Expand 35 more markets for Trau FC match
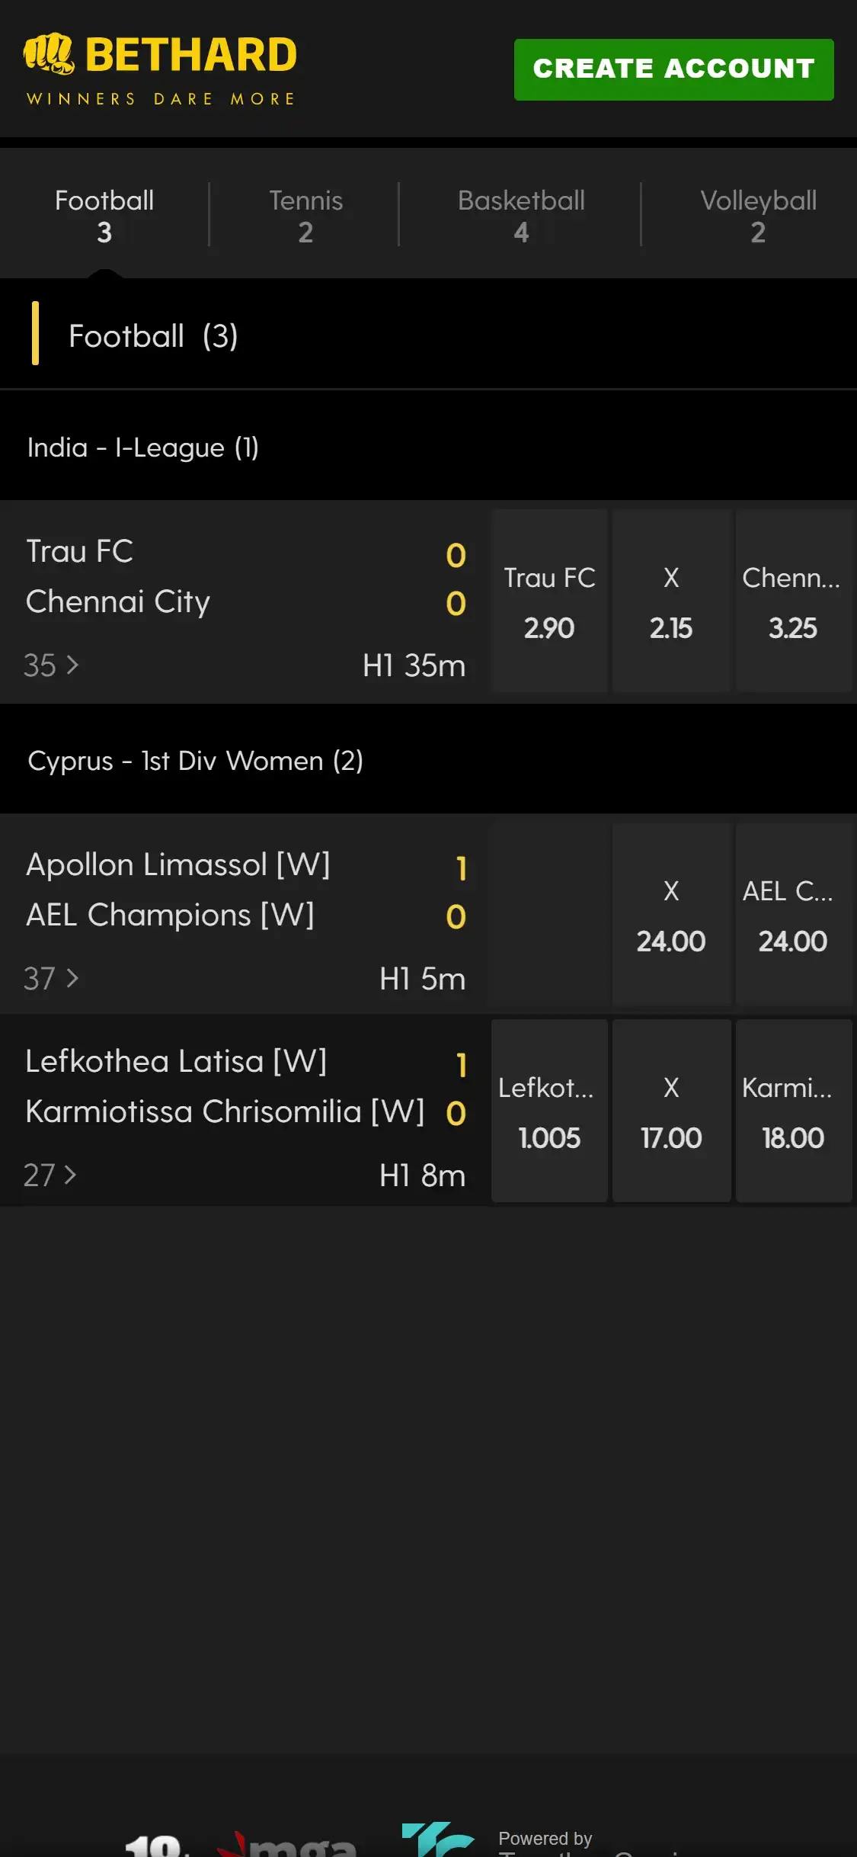Image resolution: width=857 pixels, height=1857 pixels. pyautogui.click(x=51, y=666)
